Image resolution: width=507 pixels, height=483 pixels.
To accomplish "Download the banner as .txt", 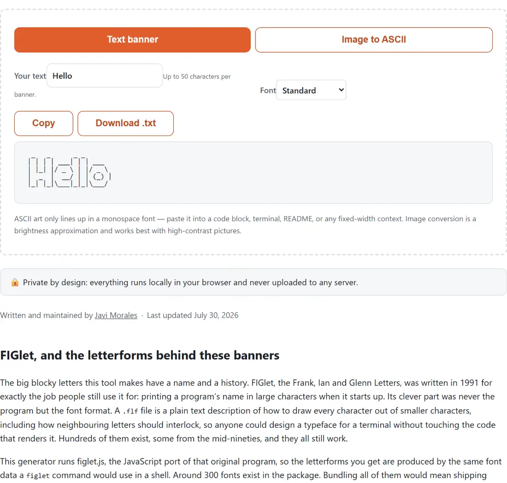I will (x=125, y=124).
